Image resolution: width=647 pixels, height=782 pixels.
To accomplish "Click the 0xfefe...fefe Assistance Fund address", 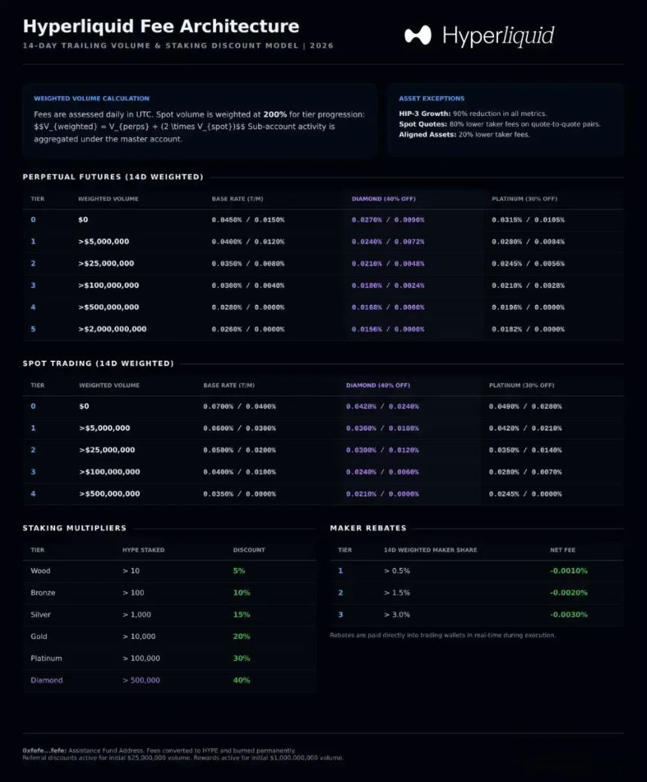I will (44, 750).
